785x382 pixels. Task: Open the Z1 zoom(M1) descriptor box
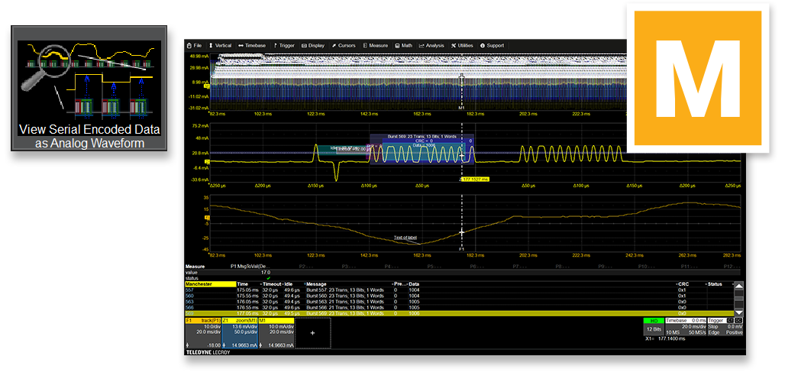pyautogui.click(x=239, y=333)
